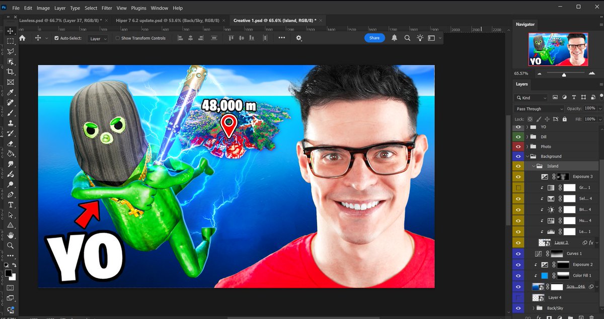The width and height of the screenshot is (604, 319).
Task: Select the Clone Stamp tool
Action: pos(10,123)
